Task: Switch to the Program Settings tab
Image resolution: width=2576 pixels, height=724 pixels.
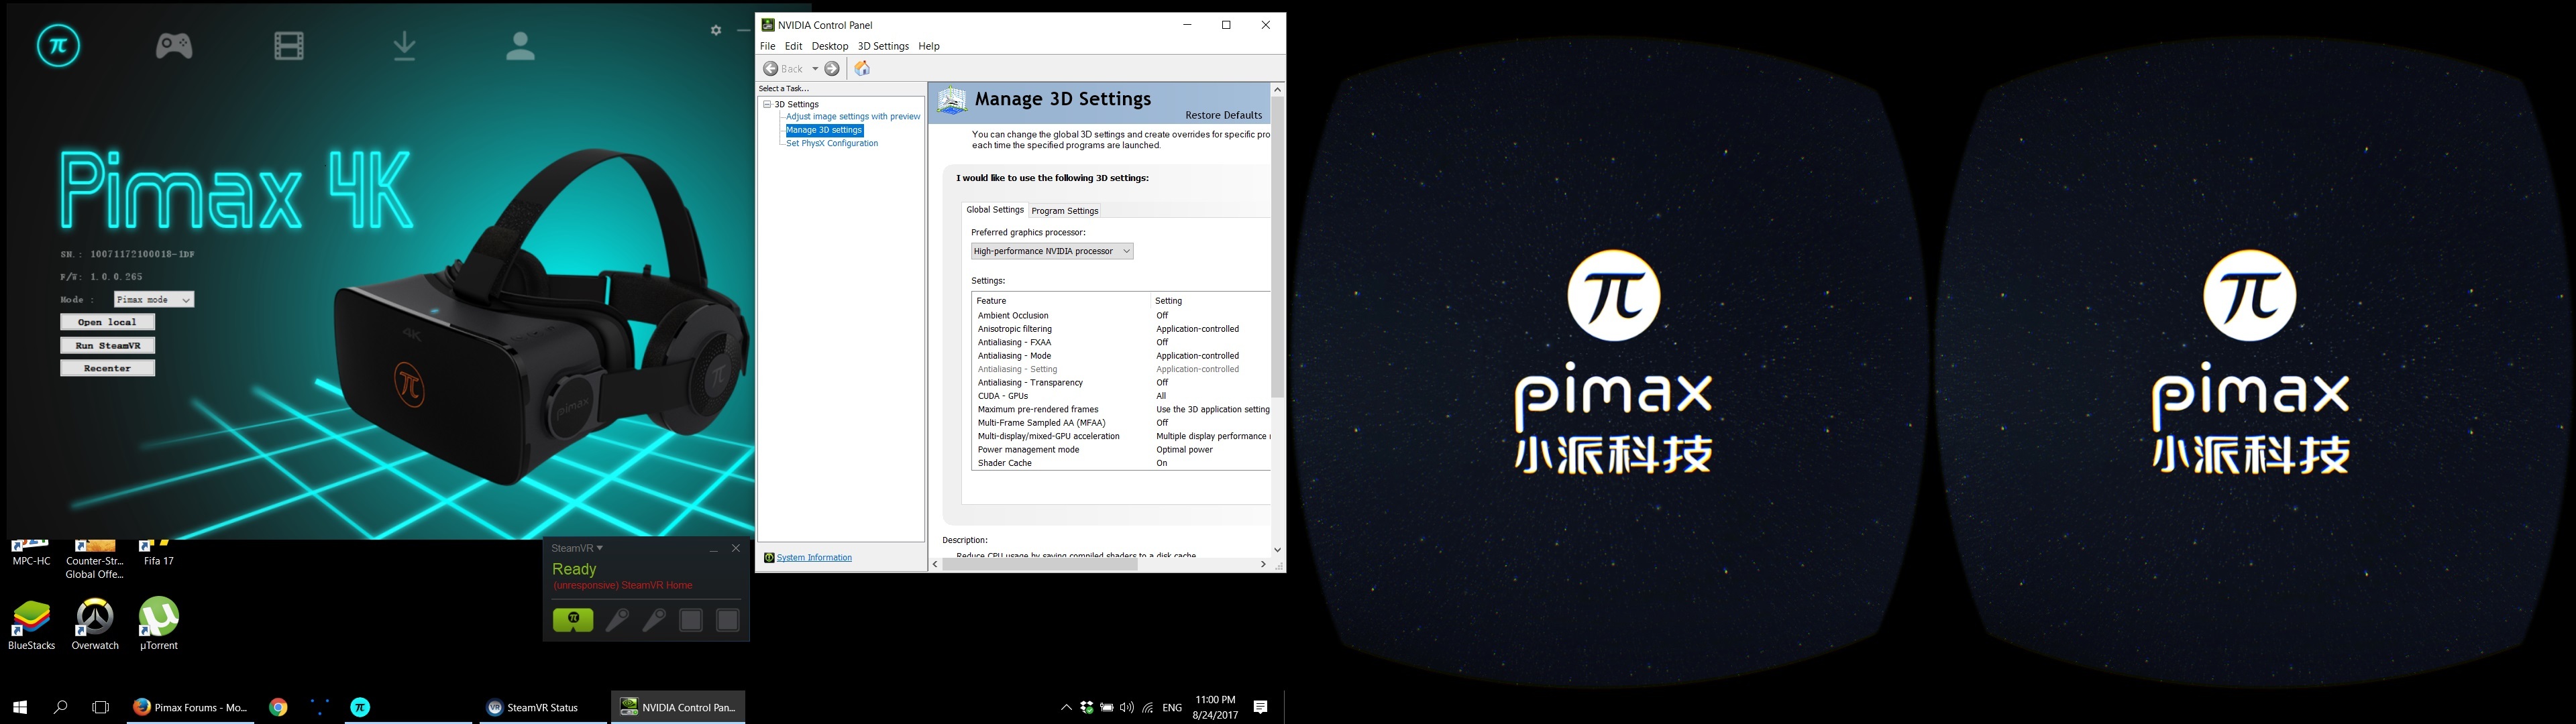Action: click(x=1064, y=211)
